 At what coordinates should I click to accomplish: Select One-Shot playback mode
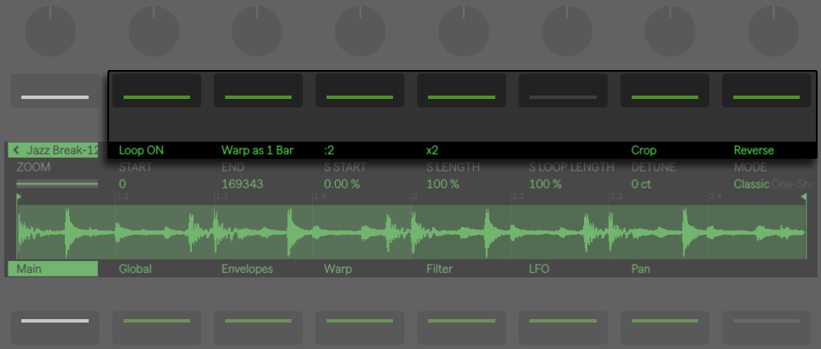coord(792,184)
